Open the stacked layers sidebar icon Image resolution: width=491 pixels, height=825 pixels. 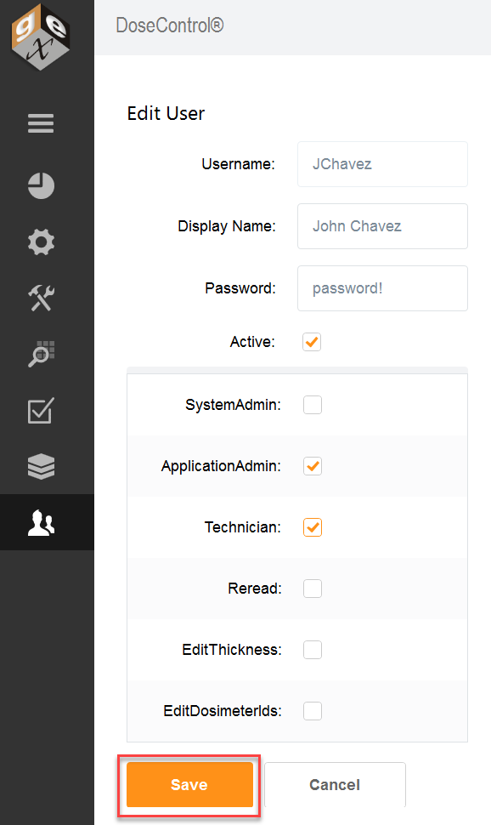point(41,466)
